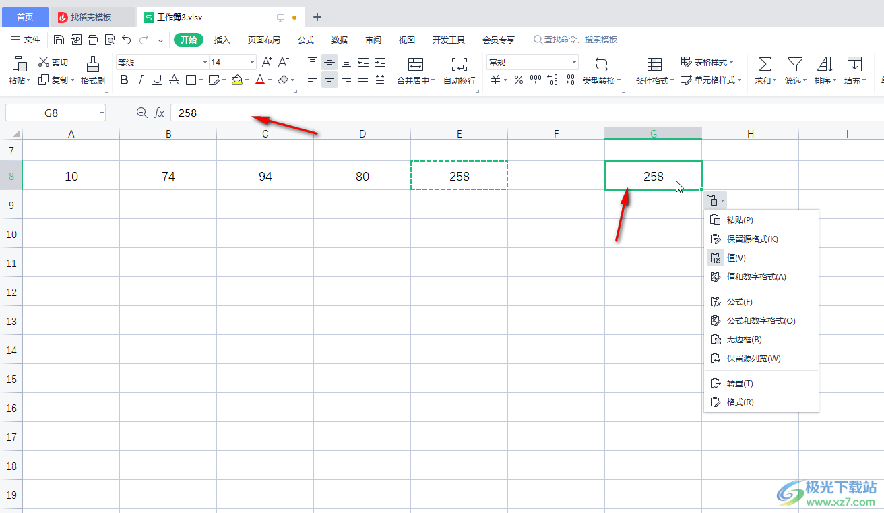
Task: Click the large Paste (粘贴) clipboard icon
Action: pos(20,63)
